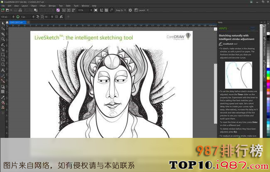
Task: Click the Import icon
Action: (64, 10)
